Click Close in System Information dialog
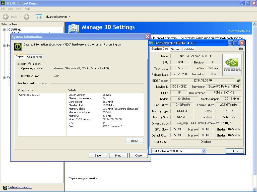257x192 pixels. (x=139, y=155)
